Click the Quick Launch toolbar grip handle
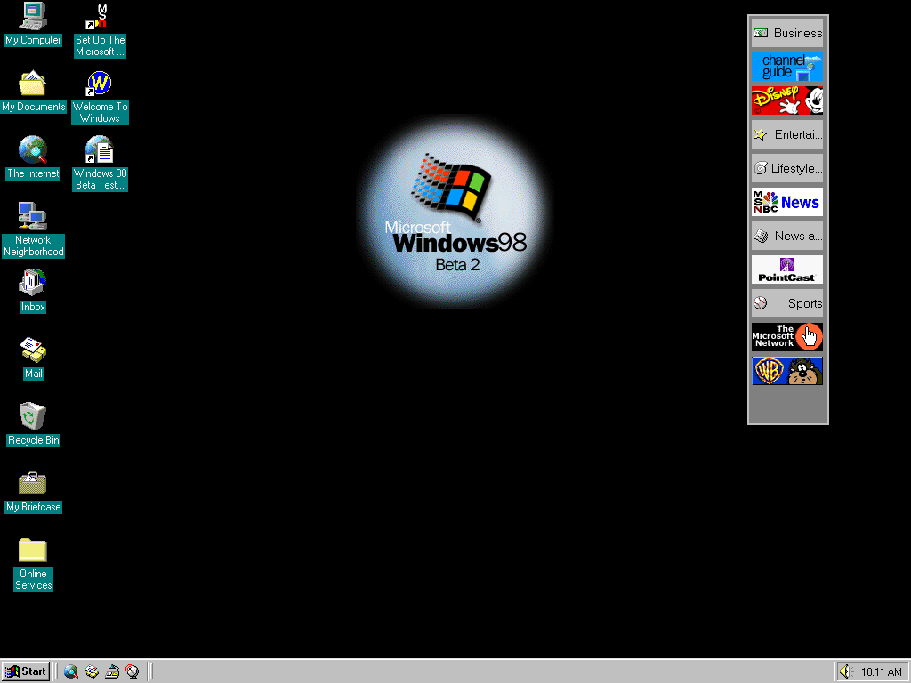This screenshot has height=683, width=911. [x=56, y=671]
